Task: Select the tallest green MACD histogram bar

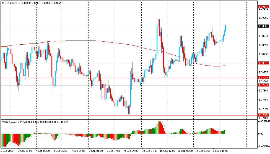Action: point(158,127)
